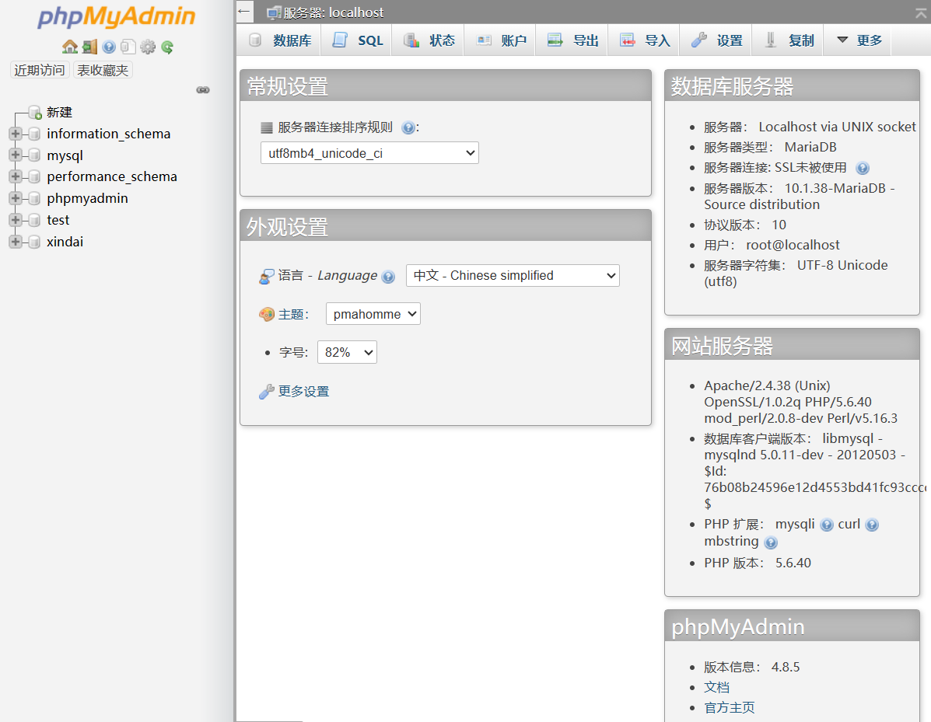Refresh navigation panel with green reload icon
This screenshot has width=931, height=722.
coord(166,47)
